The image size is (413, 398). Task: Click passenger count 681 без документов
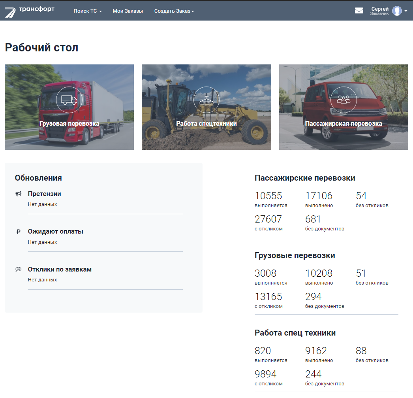325,223
